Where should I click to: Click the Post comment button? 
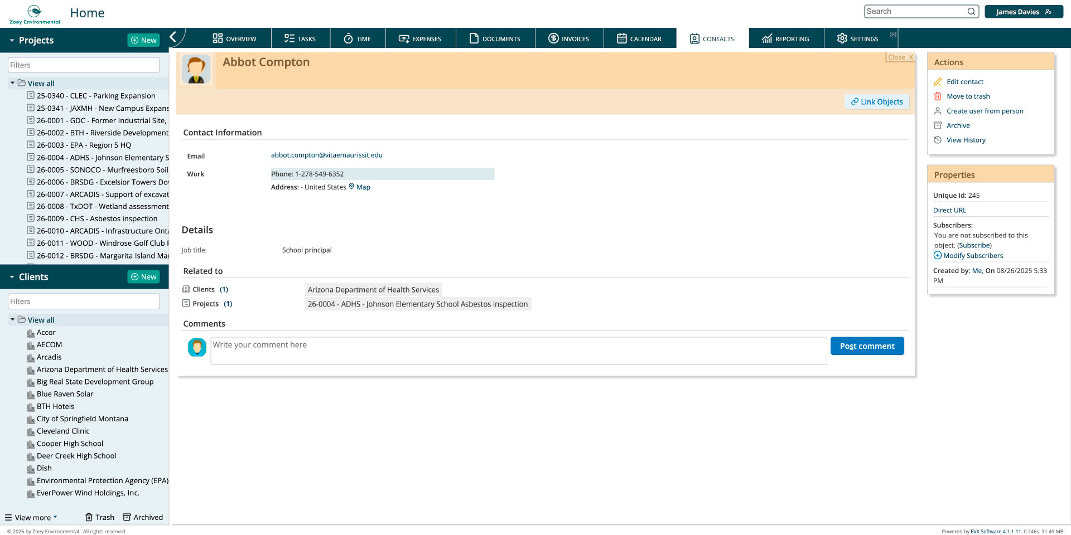click(867, 346)
